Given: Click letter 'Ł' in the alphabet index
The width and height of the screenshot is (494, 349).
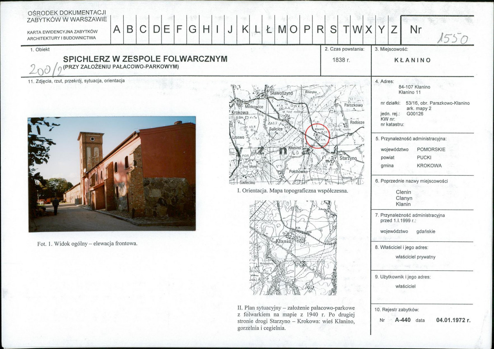Looking at the screenshot, I should 269,30.
